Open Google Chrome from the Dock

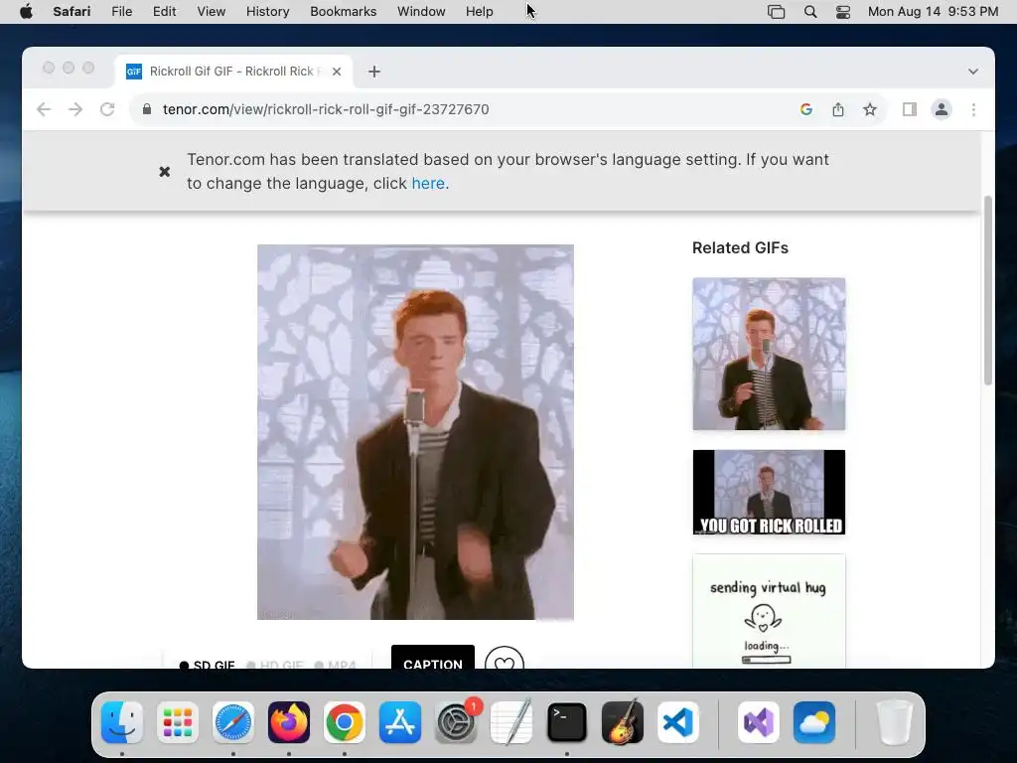point(345,722)
